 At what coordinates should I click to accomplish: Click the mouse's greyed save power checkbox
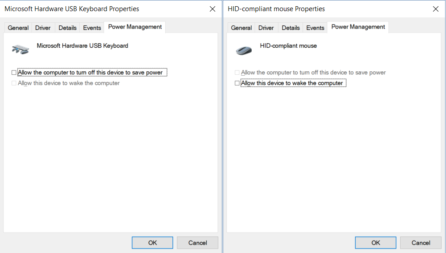(237, 73)
